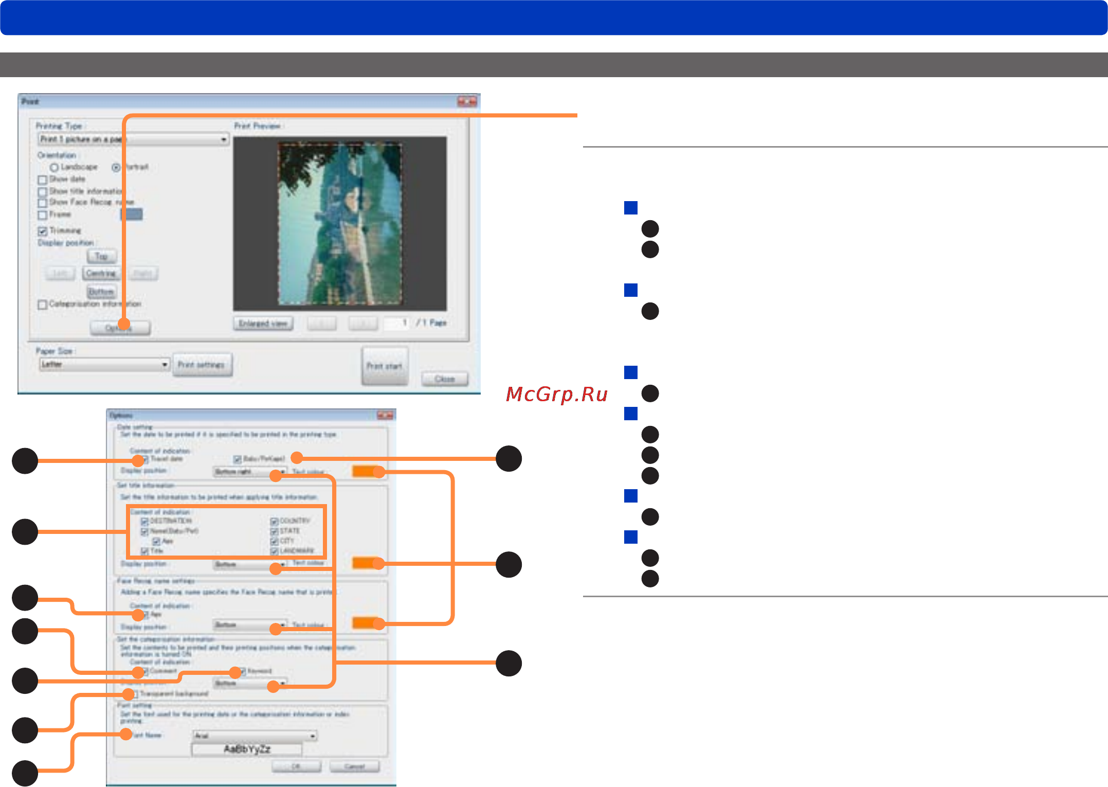Pick the Face Recog. text colour swatch

366,623
